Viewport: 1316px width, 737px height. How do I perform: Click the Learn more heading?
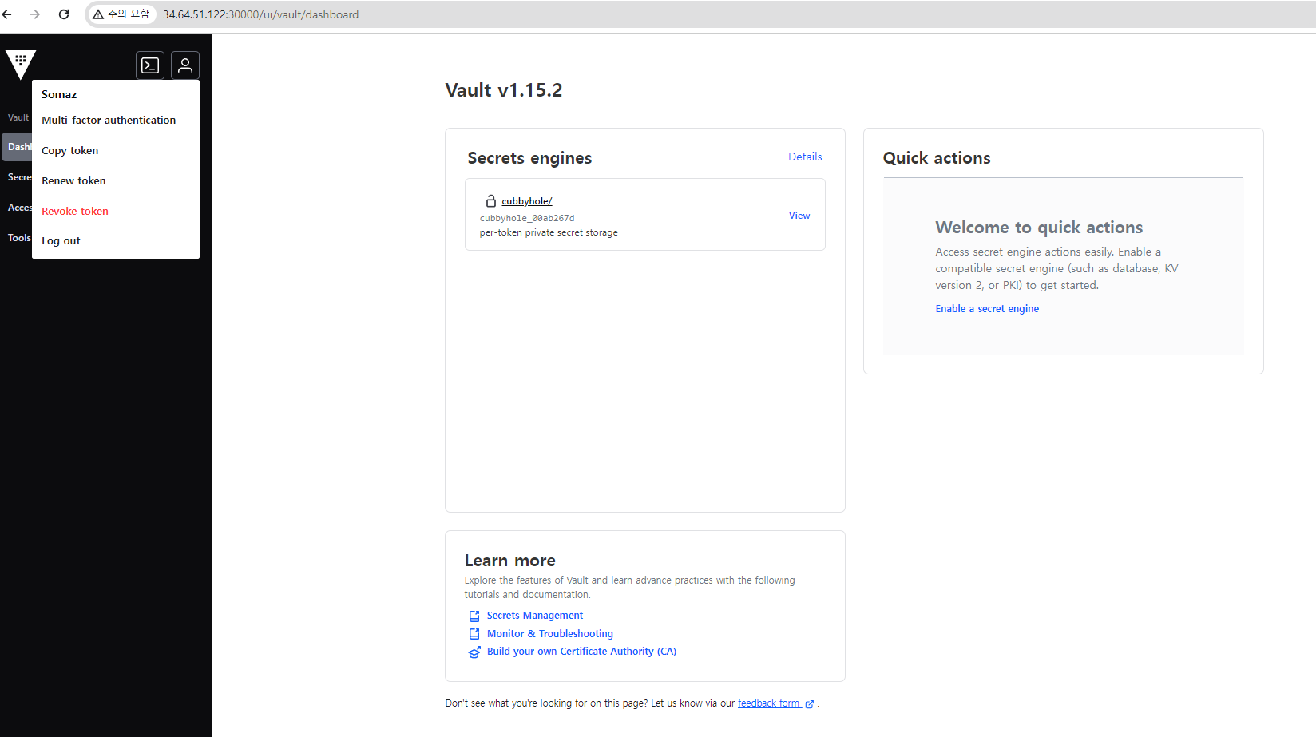click(x=510, y=561)
